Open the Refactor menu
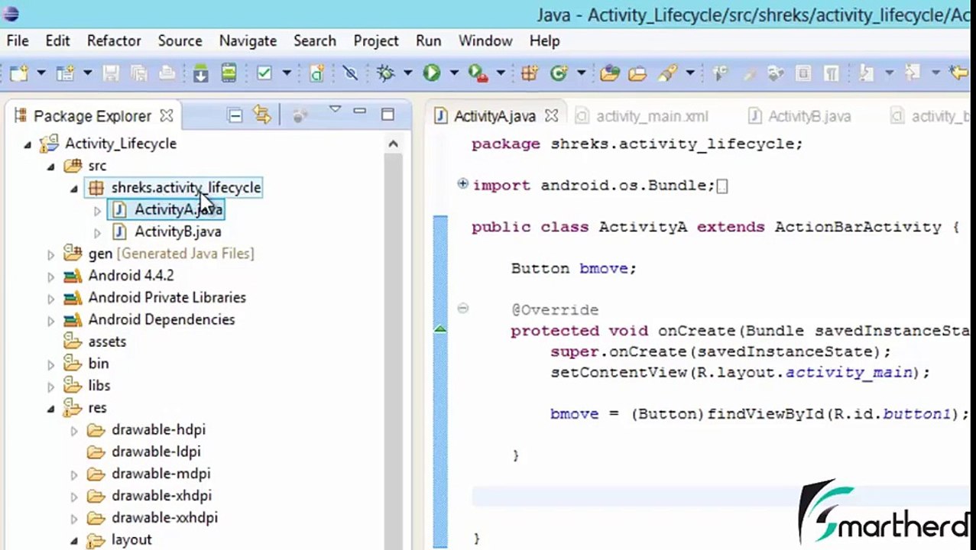Viewport: 976px width, 550px height. 114,41
